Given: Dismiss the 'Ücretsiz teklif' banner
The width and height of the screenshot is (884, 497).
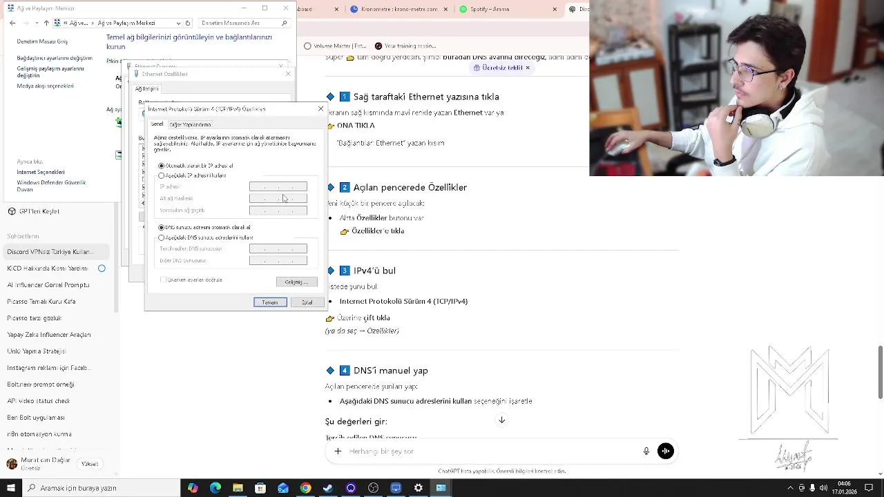Looking at the screenshot, I should (528, 68).
